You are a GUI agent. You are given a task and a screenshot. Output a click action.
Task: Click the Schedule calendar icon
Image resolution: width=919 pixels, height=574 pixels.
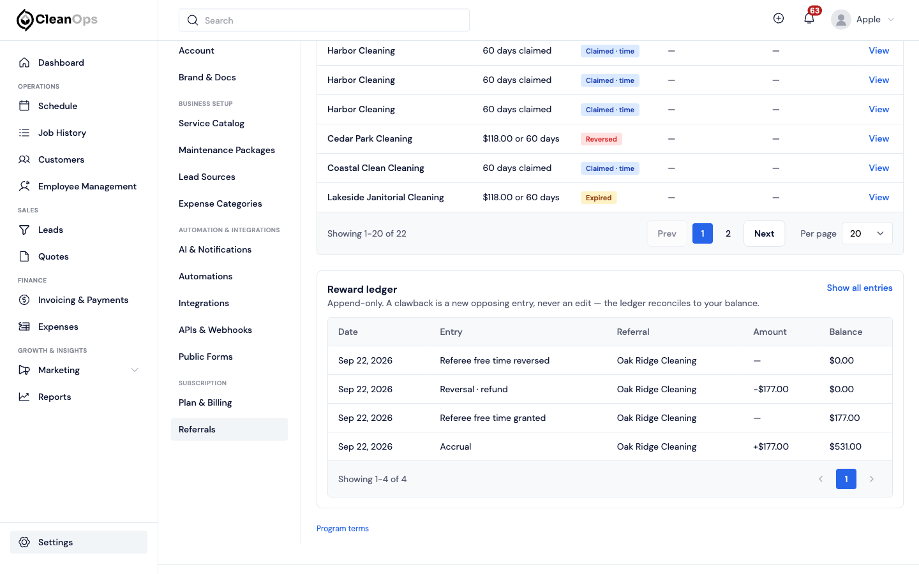click(24, 106)
